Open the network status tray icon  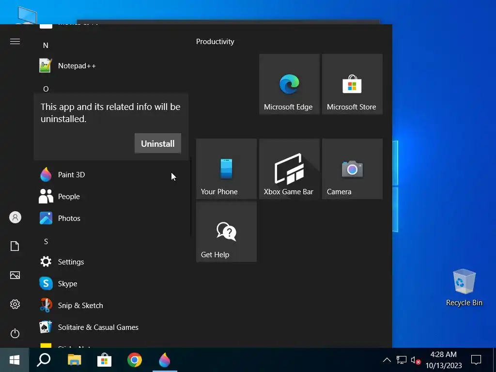click(402, 360)
